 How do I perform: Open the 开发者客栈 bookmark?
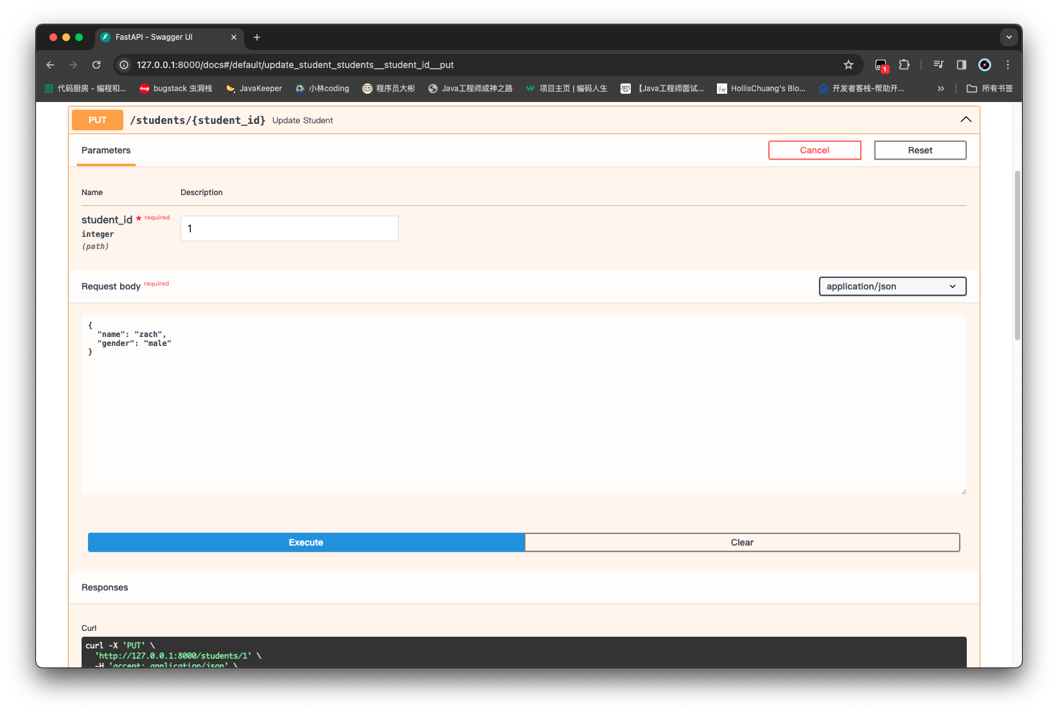coord(861,89)
